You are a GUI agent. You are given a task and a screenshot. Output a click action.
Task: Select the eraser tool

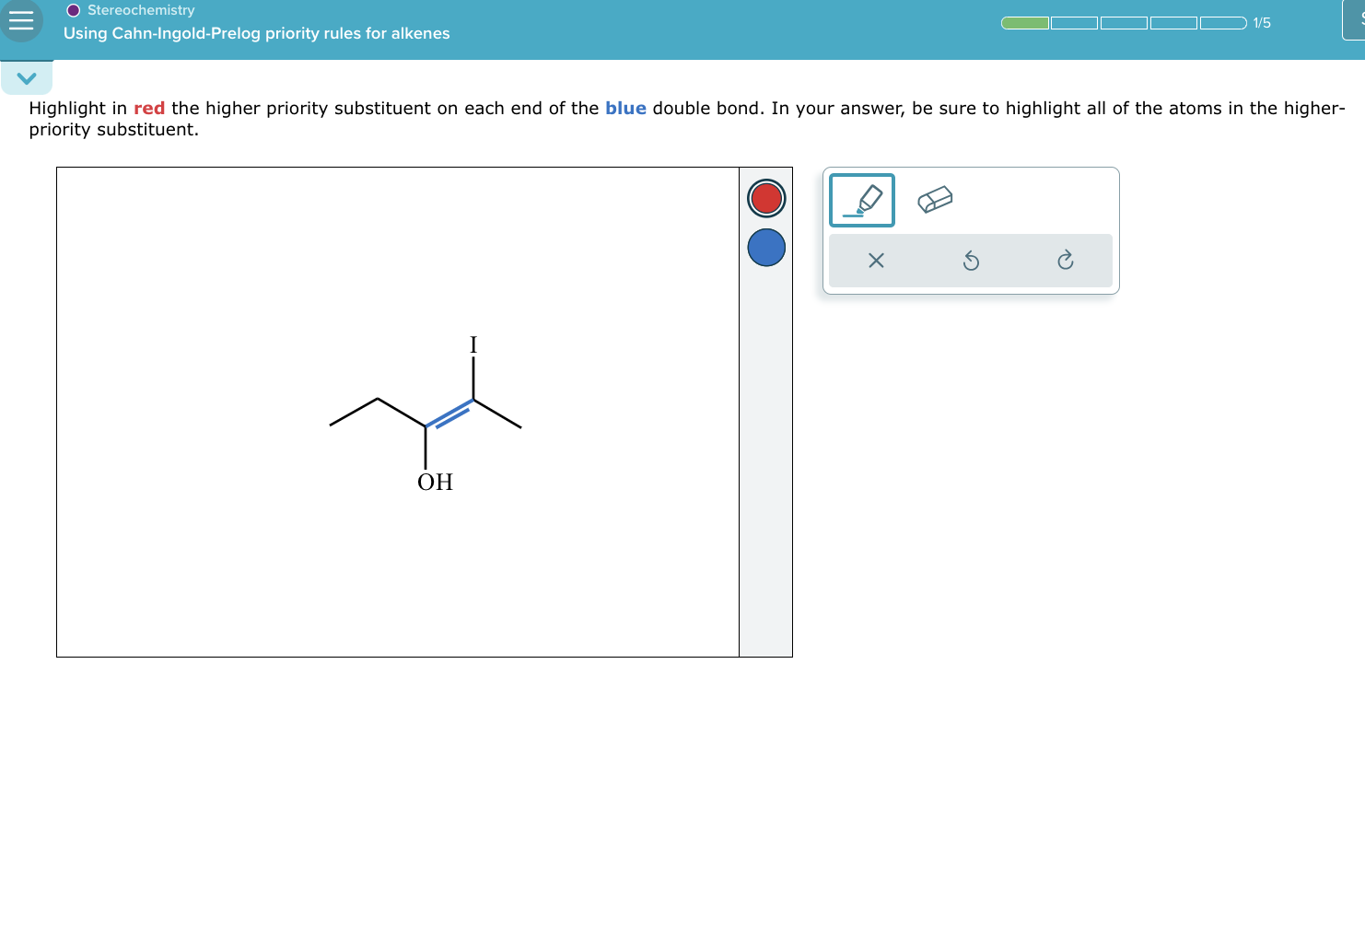pyautogui.click(x=936, y=199)
